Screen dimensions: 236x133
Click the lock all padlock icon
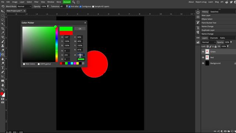215,47
